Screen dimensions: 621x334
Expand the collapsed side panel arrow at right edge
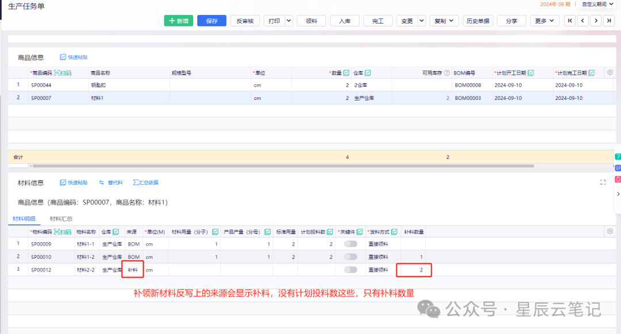click(618, 194)
